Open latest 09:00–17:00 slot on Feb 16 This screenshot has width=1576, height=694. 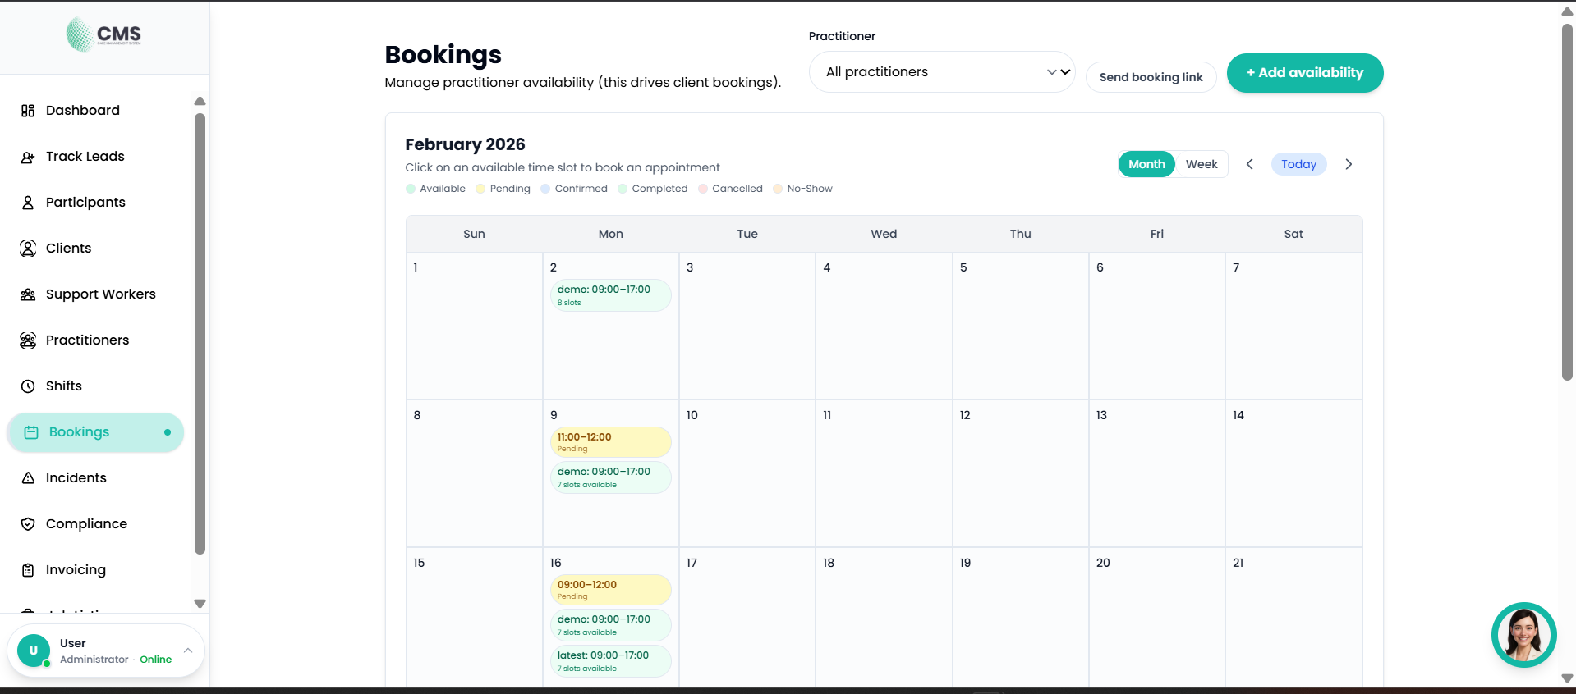610,661
